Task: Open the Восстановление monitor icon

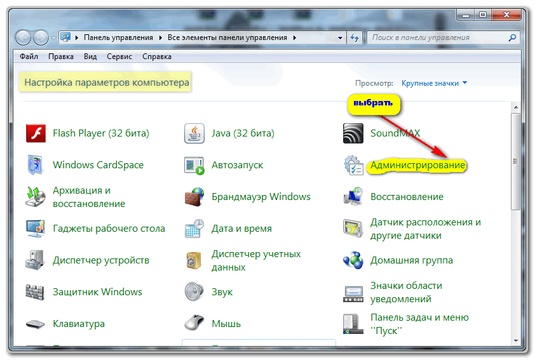Action: [x=353, y=196]
